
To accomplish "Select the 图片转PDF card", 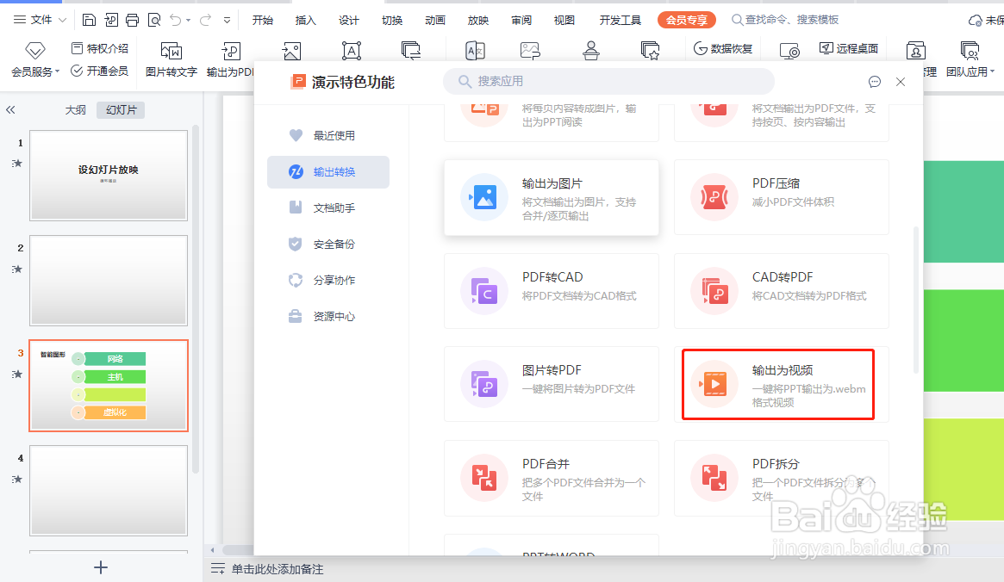I will click(552, 384).
